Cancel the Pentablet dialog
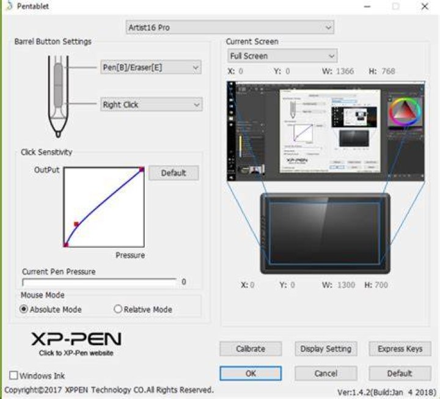Screen dimensions: 440x399 click(326, 373)
